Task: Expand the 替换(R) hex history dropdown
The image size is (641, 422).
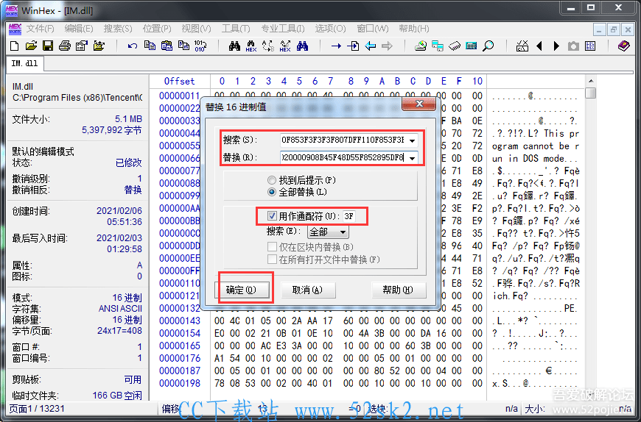Action: point(412,158)
